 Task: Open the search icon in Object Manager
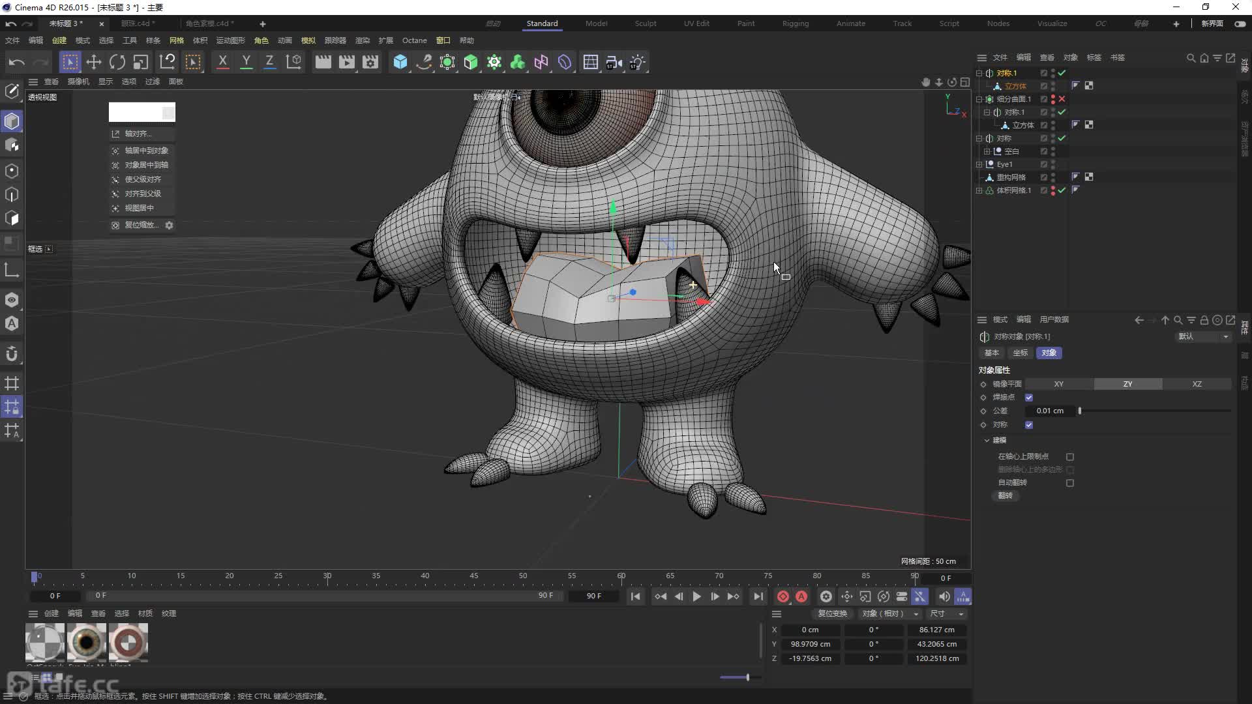(1191, 58)
